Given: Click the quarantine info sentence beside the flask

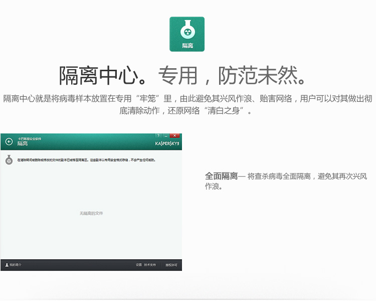Looking at the screenshot, I should (x=86, y=160).
